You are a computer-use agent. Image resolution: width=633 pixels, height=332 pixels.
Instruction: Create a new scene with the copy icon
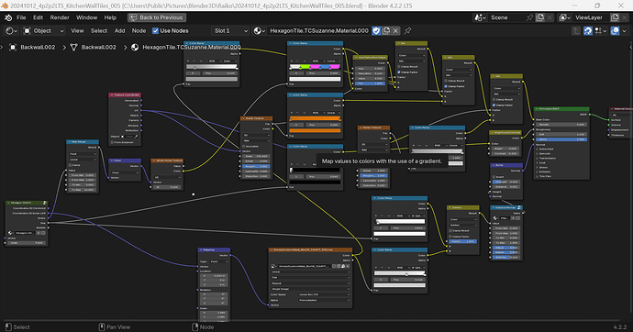point(540,17)
